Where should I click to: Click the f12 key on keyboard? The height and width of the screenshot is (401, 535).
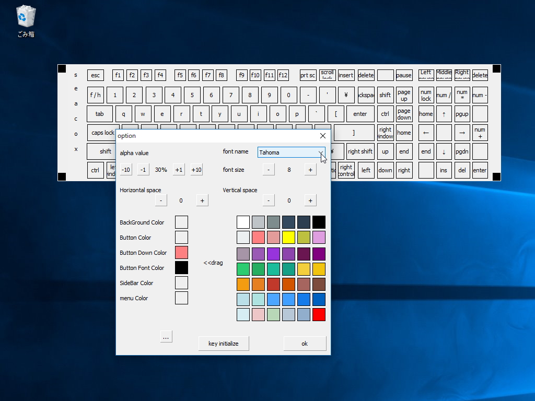(283, 75)
